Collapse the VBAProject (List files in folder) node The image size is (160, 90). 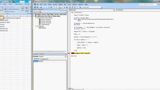(34, 16)
